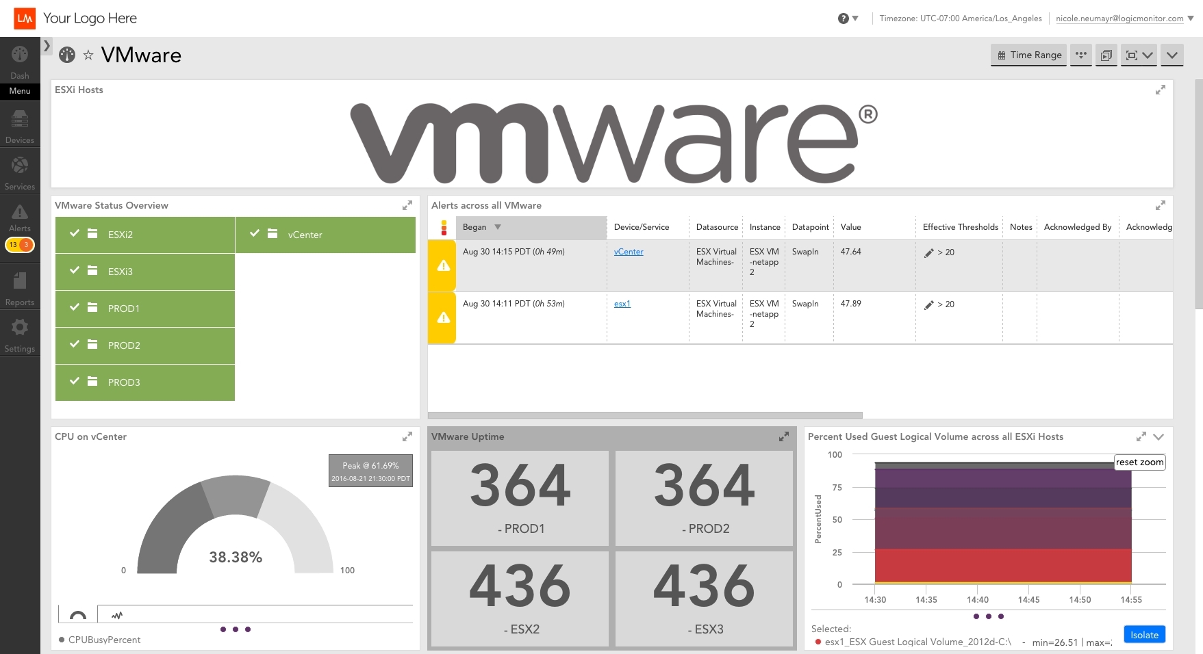Viewport: 1203px width, 654px height.
Task: Toggle the favorite star on the VMware dashboard
Action: [89, 55]
